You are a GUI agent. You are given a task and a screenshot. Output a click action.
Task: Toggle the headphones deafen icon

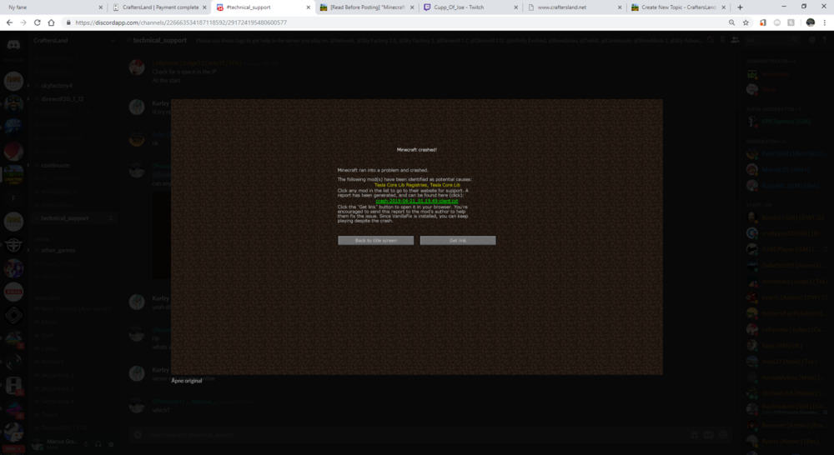click(x=98, y=444)
